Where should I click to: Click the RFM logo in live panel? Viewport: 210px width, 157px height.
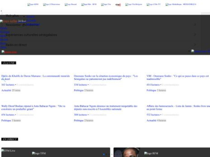(151, 153)
